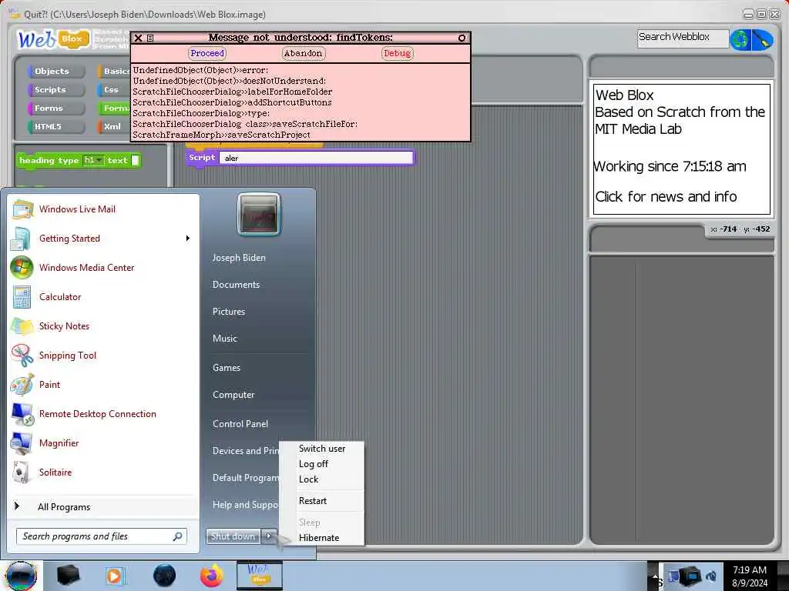Toggle the Shut down options arrow

(269, 536)
